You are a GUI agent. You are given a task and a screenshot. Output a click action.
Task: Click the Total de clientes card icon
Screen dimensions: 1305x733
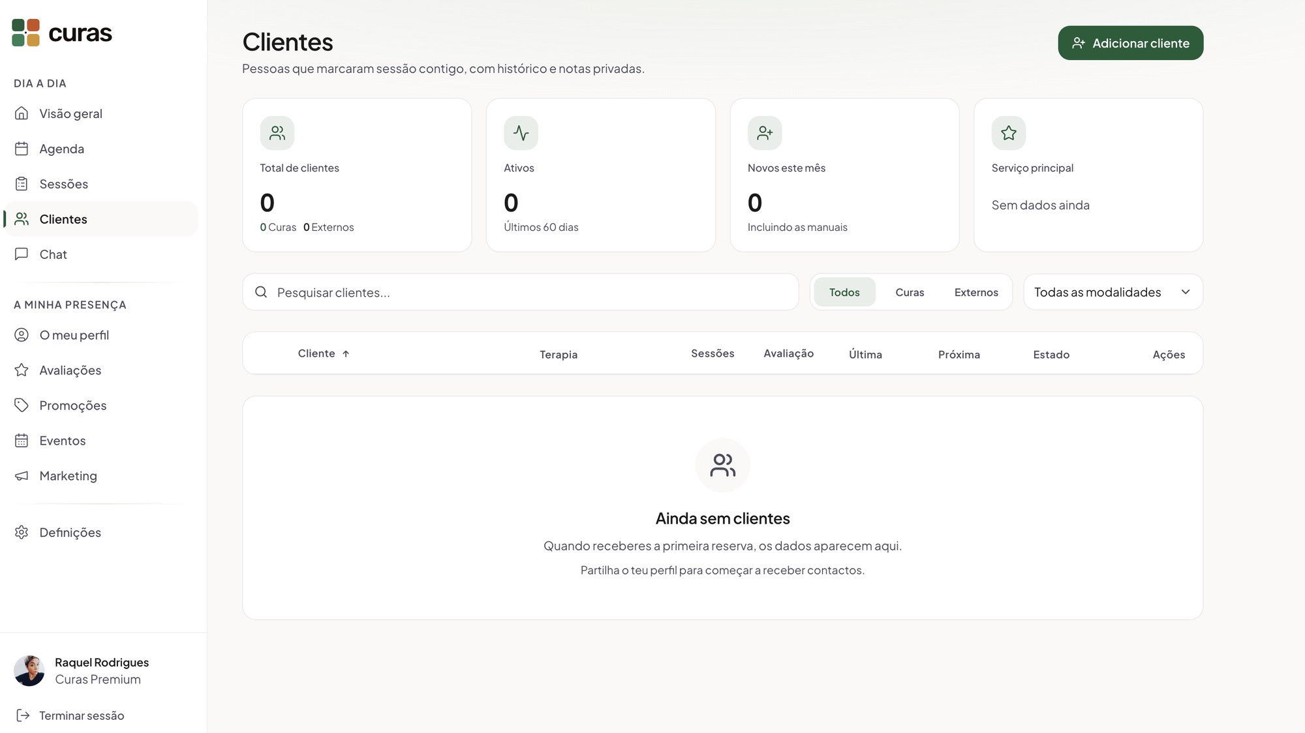(277, 133)
